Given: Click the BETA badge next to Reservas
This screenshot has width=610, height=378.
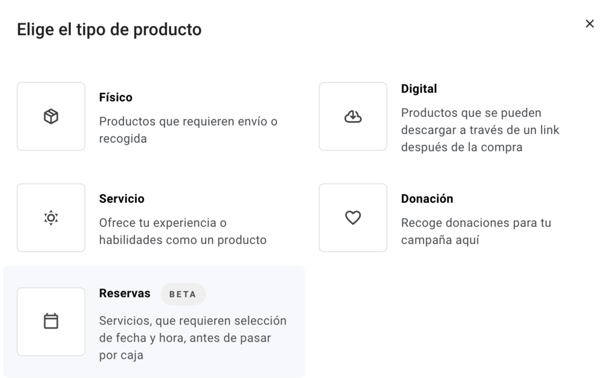Looking at the screenshot, I should click(x=183, y=293).
